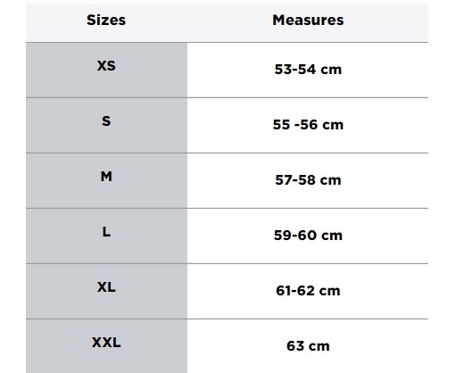Select the M size cell

click(106, 181)
